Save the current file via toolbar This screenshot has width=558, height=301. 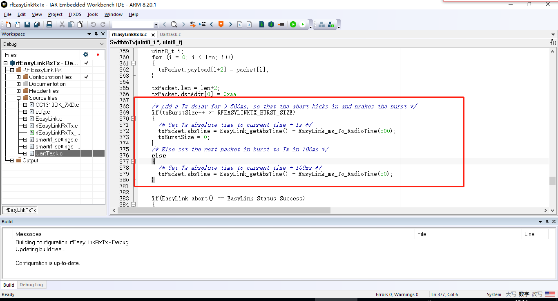pyautogui.click(x=27, y=25)
